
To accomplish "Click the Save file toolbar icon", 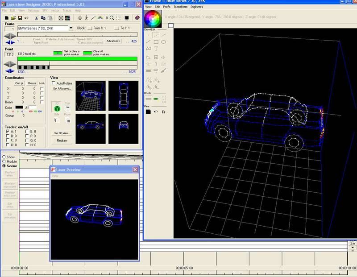I will pyautogui.click(x=20, y=18).
